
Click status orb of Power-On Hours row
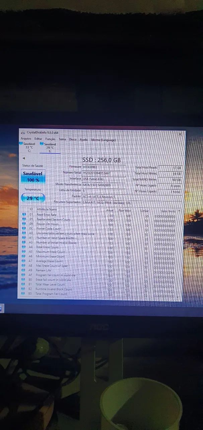24,224
